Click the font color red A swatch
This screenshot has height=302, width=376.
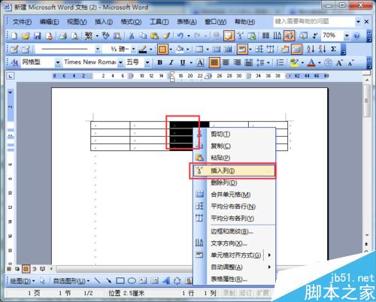pyautogui.click(x=311, y=62)
